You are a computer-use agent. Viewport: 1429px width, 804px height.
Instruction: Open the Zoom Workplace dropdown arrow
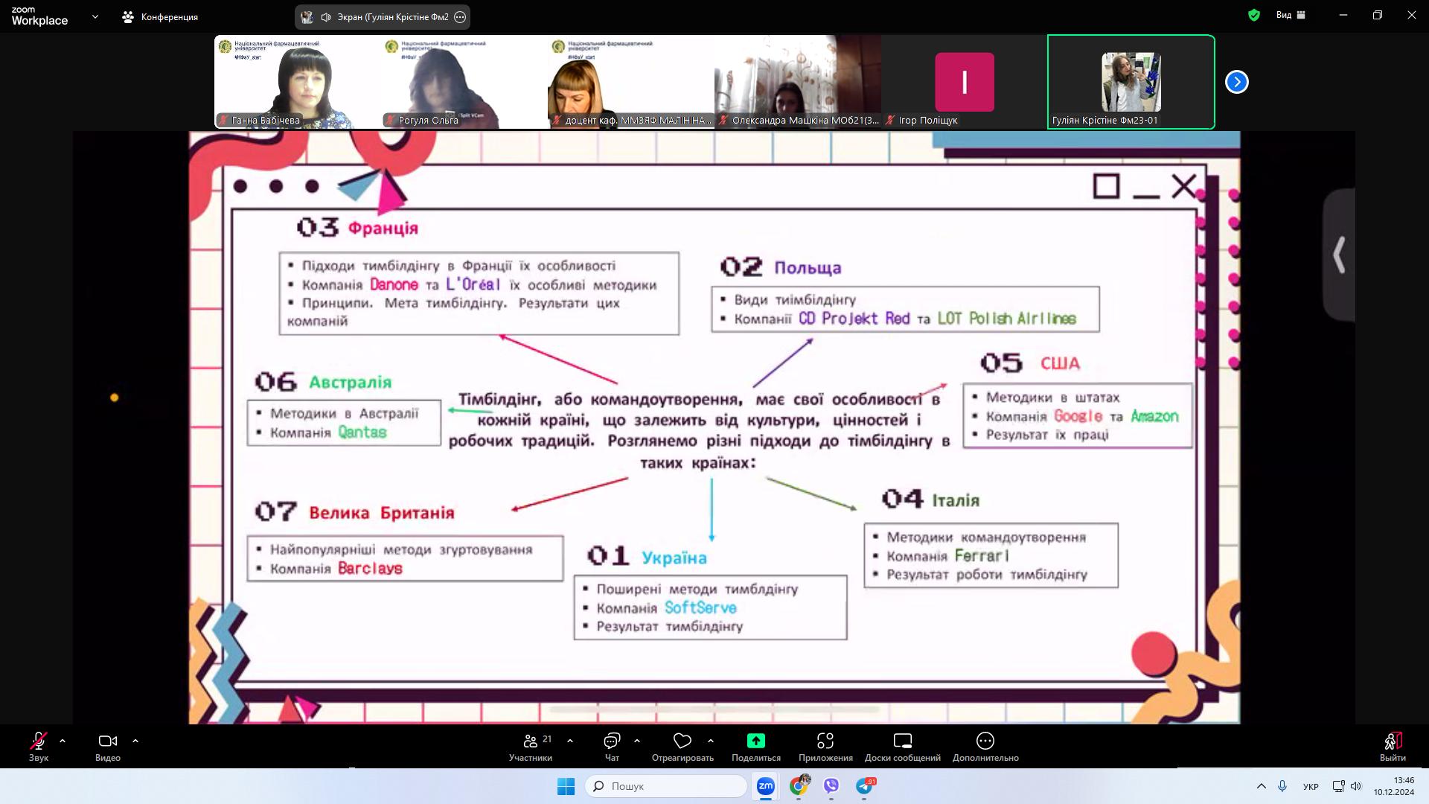click(95, 16)
